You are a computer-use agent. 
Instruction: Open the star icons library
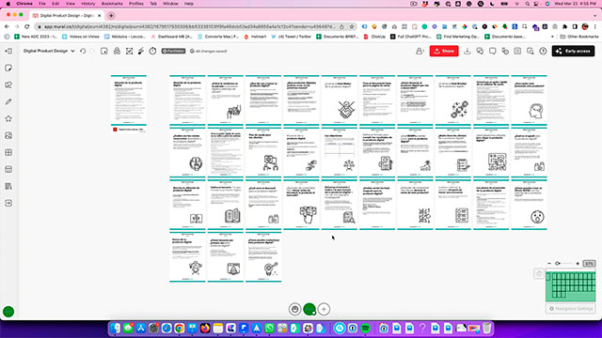pos(8,119)
